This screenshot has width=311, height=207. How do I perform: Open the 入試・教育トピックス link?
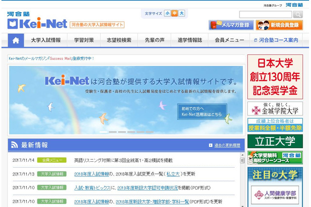coord(92,188)
